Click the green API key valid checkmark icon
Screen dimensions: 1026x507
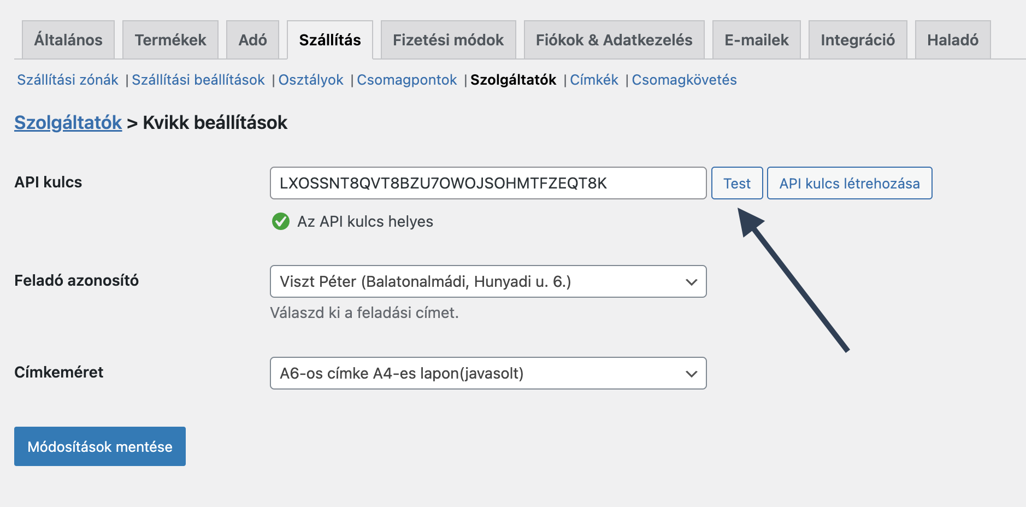281,221
